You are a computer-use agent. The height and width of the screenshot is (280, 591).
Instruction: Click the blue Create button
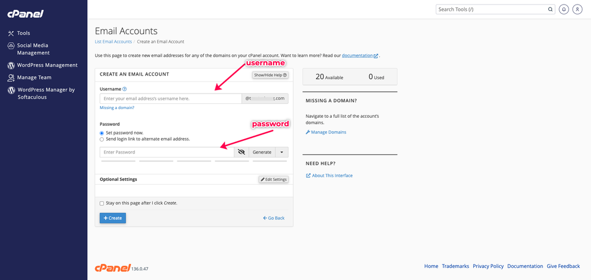coord(113,218)
